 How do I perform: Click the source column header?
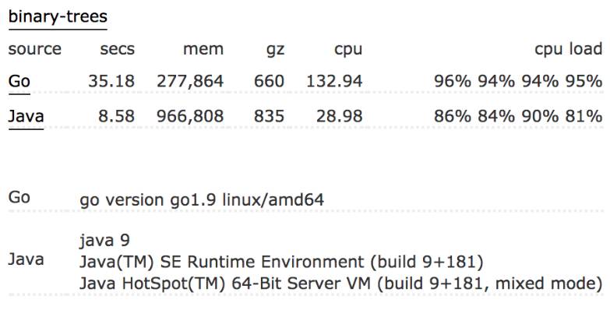click(x=34, y=49)
